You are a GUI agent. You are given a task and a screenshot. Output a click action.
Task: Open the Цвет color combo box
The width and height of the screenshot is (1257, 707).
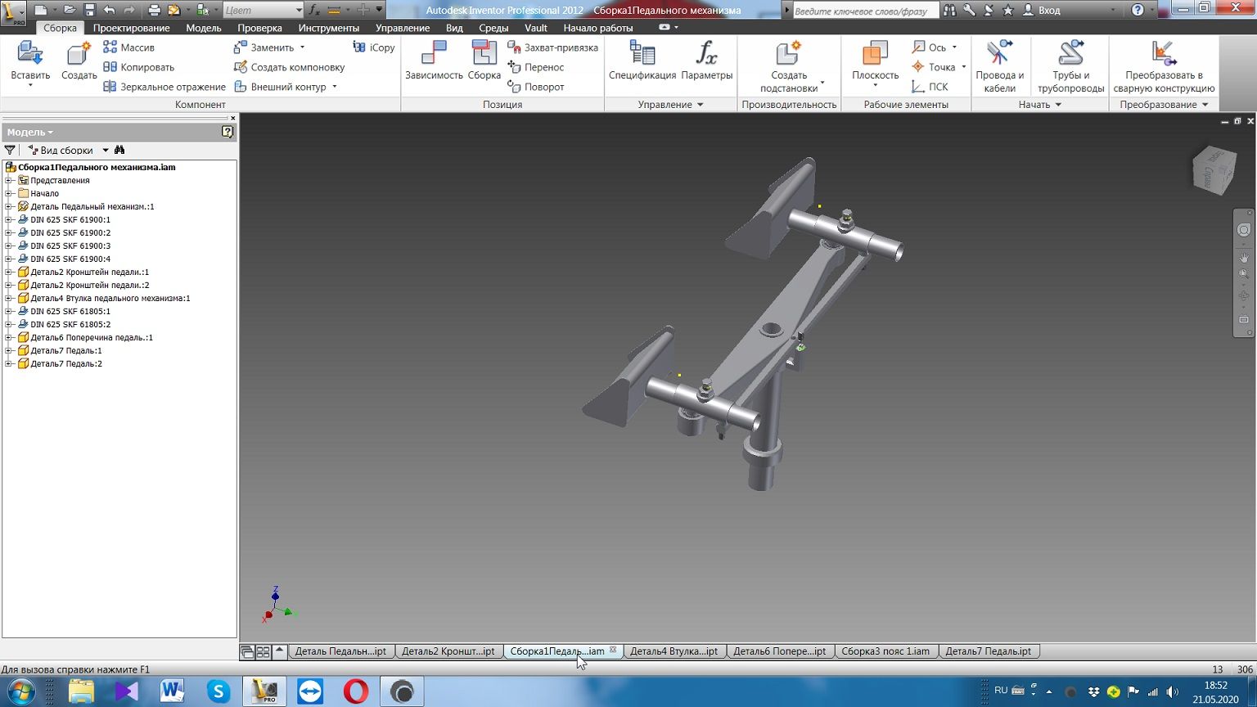(263, 10)
